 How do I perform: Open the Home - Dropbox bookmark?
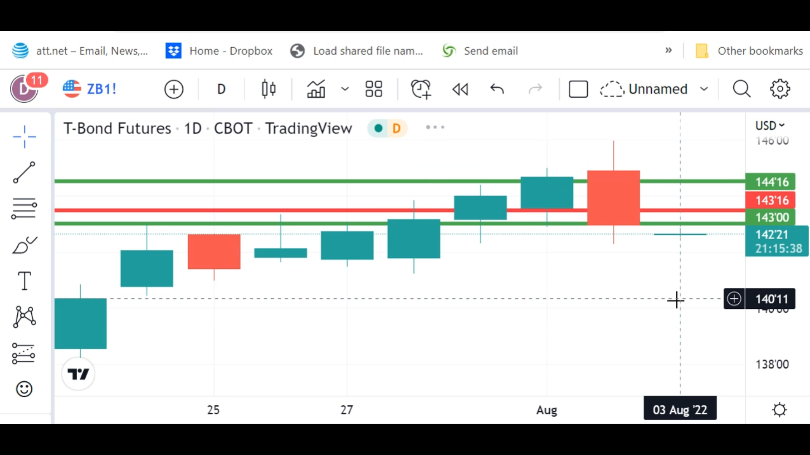click(219, 51)
